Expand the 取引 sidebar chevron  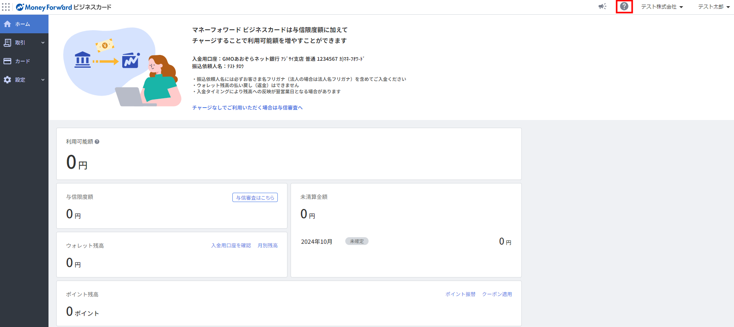[43, 43]
